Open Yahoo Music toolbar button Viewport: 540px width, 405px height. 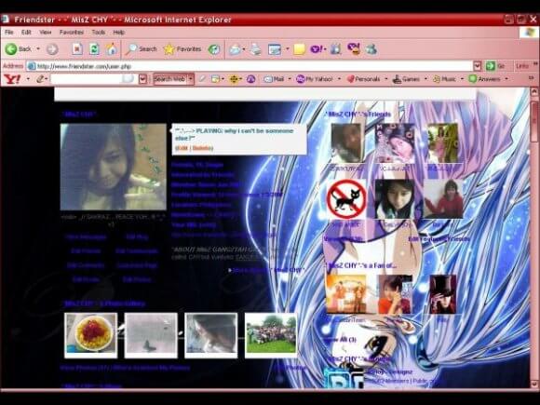(x=444, y=79)
